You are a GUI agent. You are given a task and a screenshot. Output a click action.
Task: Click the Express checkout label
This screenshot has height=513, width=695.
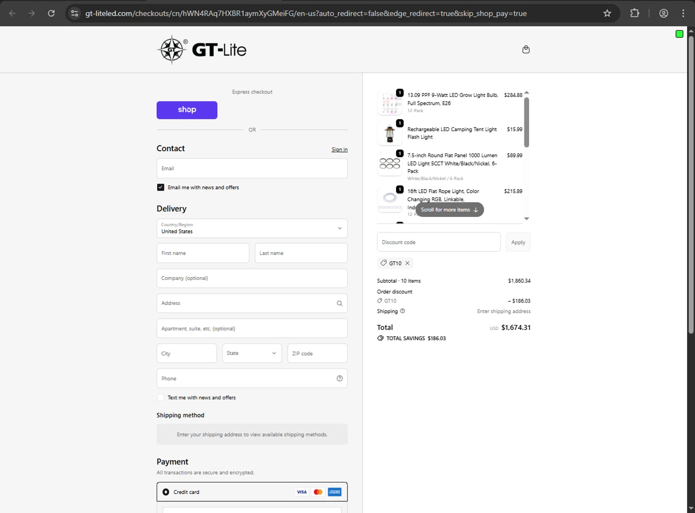pos(252,92)
